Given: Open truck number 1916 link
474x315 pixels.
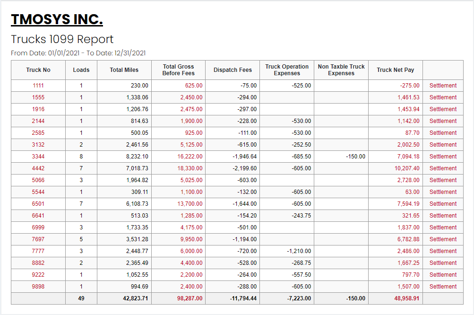Looking at the screenshot, I should pos(38,109).
